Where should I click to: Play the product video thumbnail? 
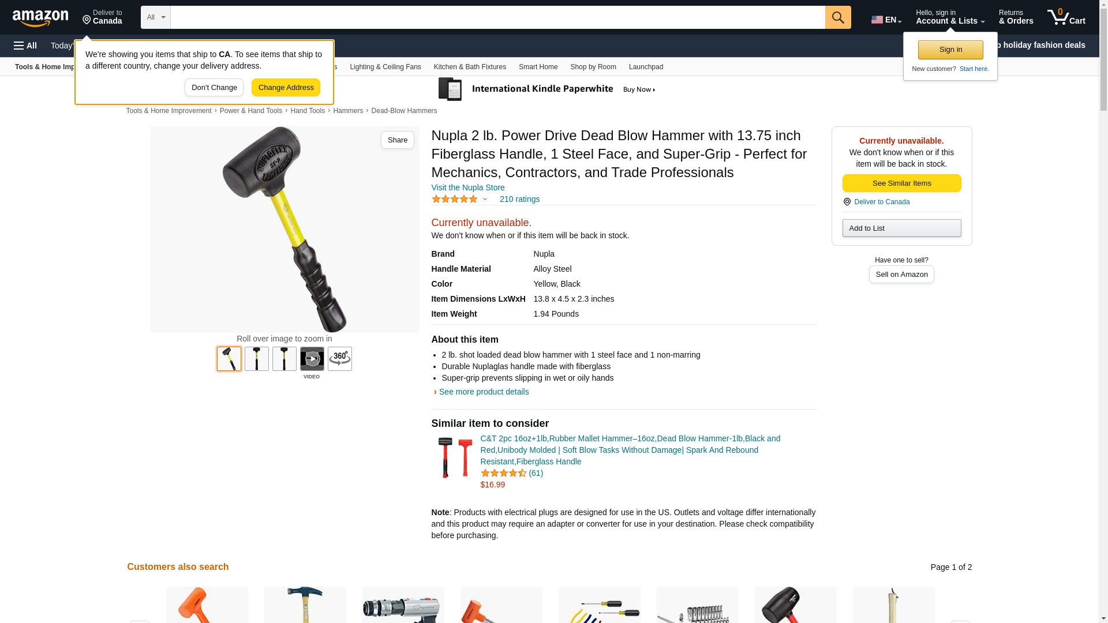tap(312, 359)
